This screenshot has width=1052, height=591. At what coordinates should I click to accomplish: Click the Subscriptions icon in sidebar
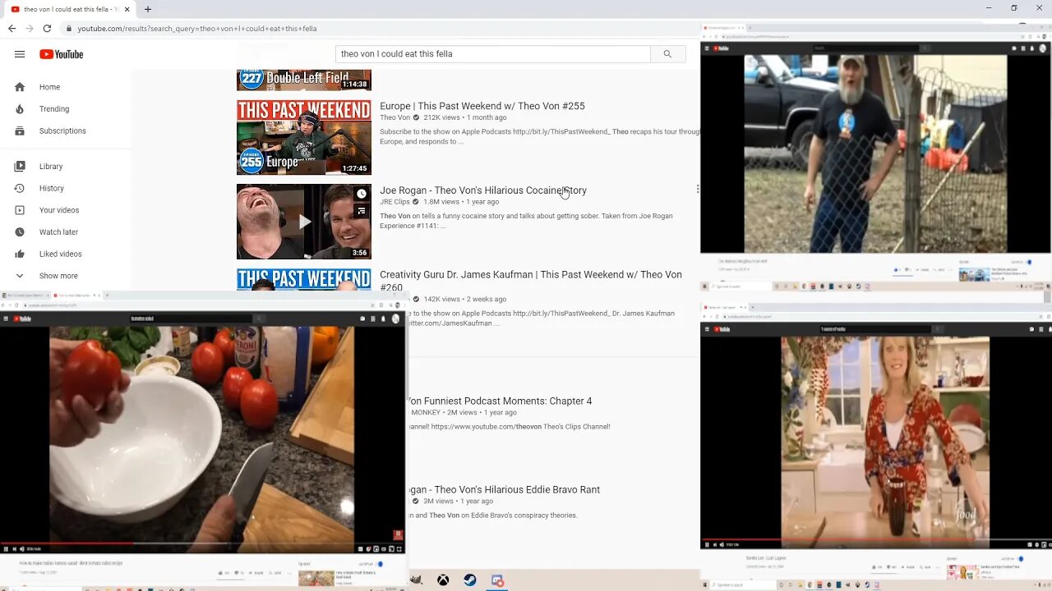tap(20, 131)
